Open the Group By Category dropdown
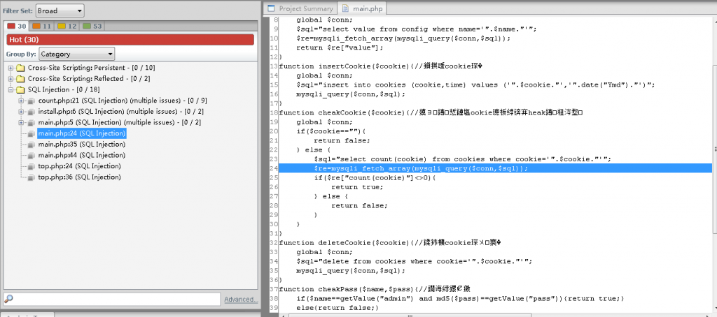The image size is (717, 317). click(x=76, y=54)
